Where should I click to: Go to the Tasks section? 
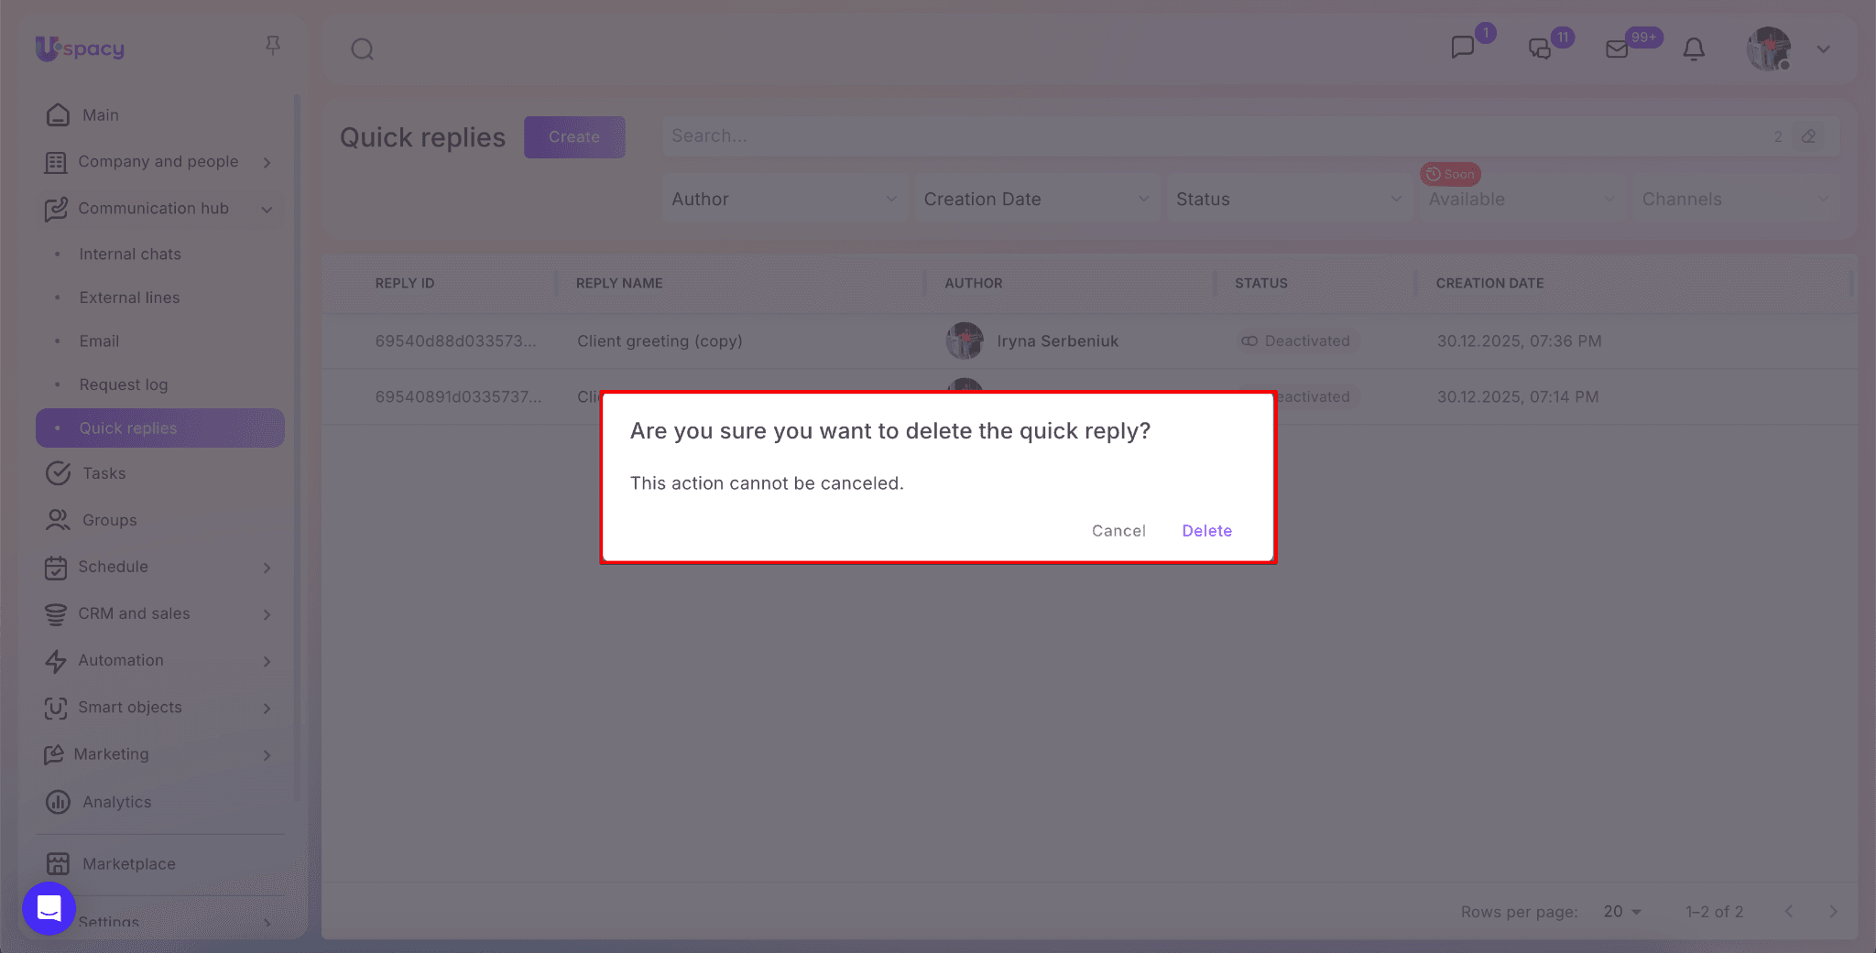pyautogui.click(x=104, y=474)
